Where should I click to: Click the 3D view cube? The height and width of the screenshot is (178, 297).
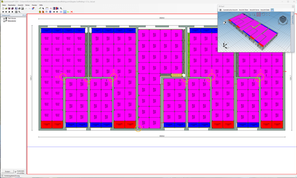pyautogui.click(x=283, y=20)
